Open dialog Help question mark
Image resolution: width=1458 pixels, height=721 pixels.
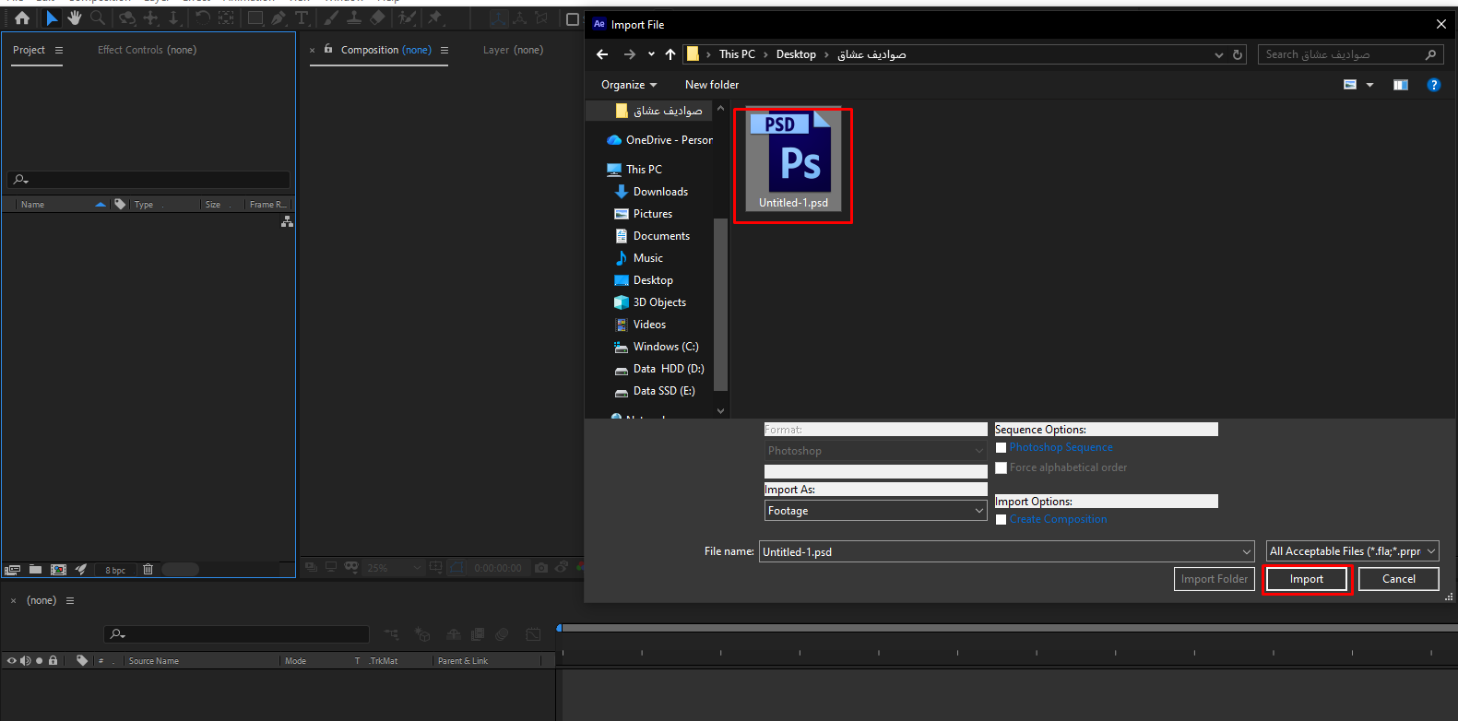pos(1434,85)
